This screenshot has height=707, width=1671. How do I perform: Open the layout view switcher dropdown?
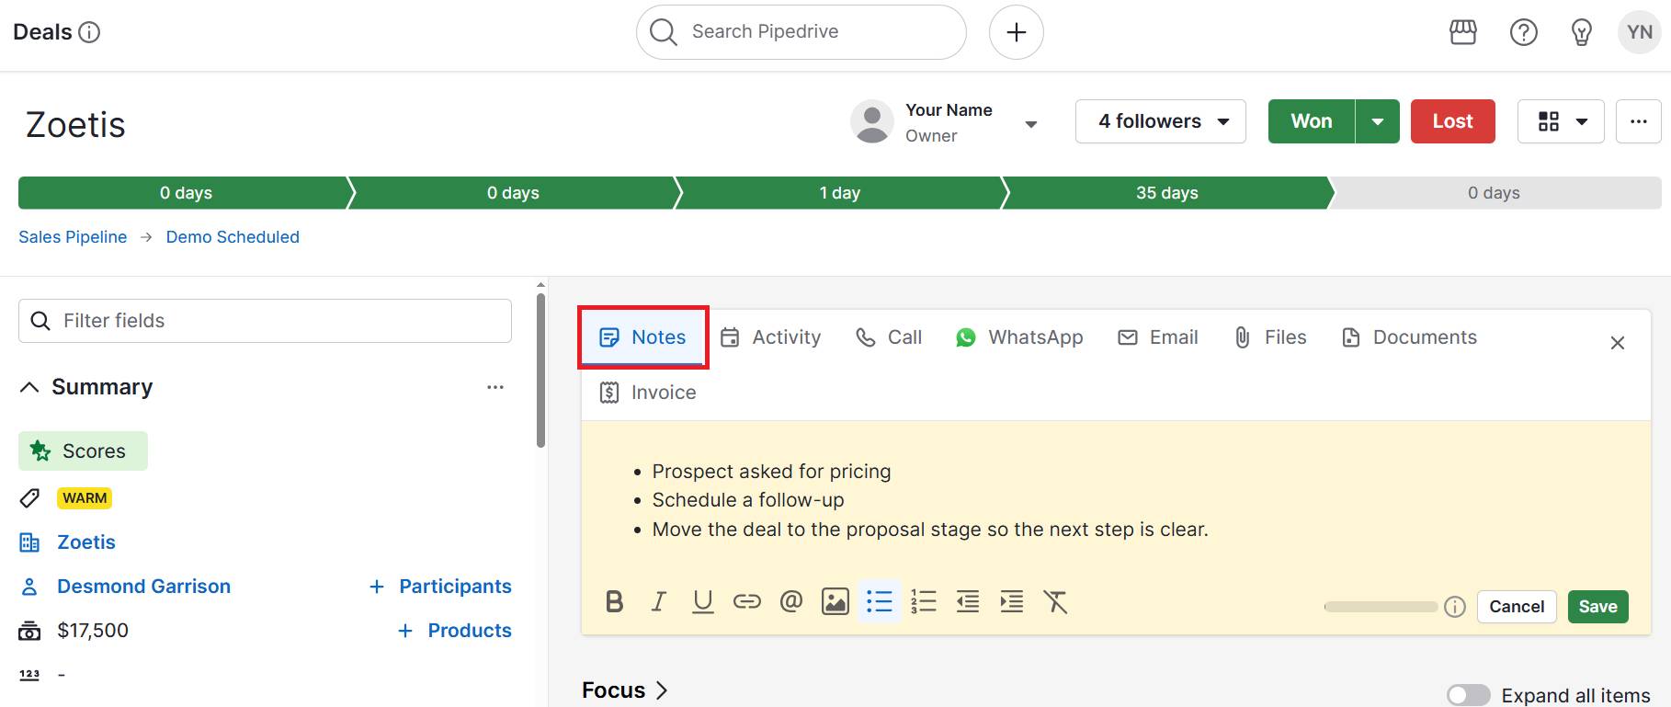(x=1561, y=121)
